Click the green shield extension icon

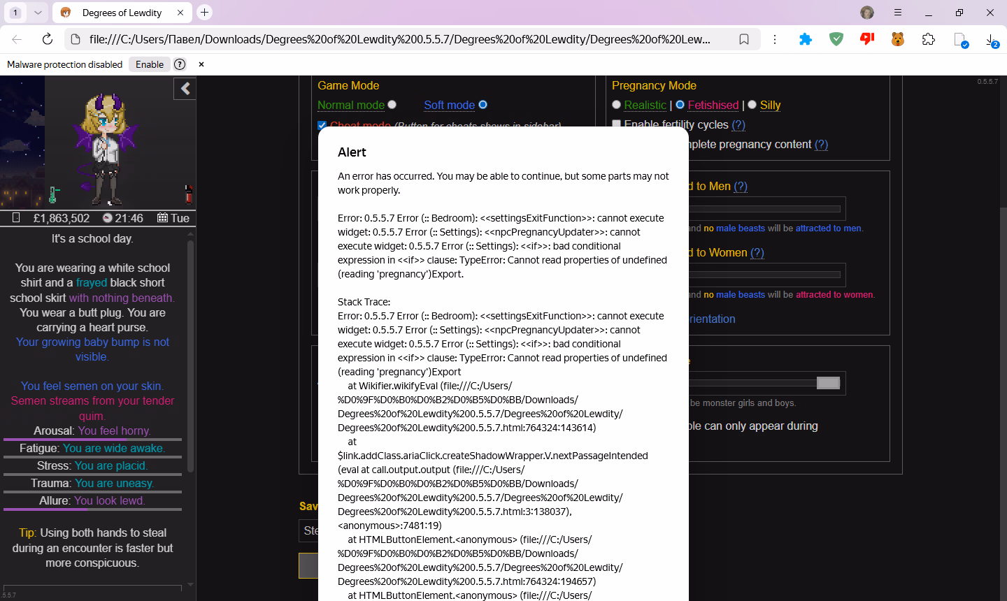click(x=836, y=39)
